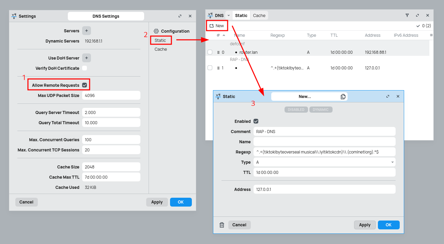Uncheck the Enabled checkbox in Static dialog
The width and height of the screenshot is (444, 244).
click(256, 121)
